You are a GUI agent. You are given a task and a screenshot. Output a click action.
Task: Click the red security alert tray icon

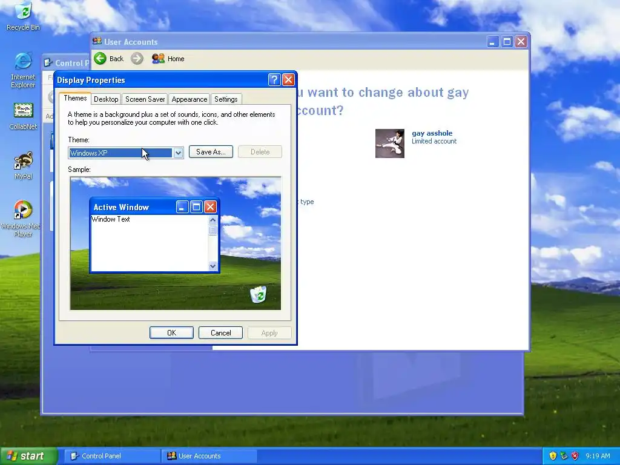click(x=575, y=456)
